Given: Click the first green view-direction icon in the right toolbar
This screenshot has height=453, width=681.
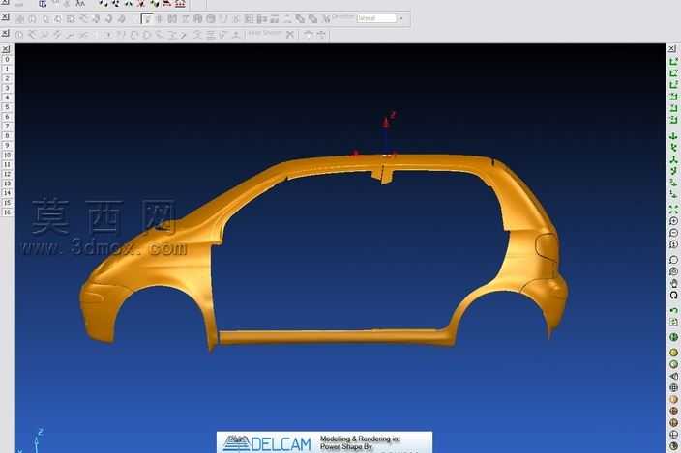Looking at the screenshot, I should [673, 61].
